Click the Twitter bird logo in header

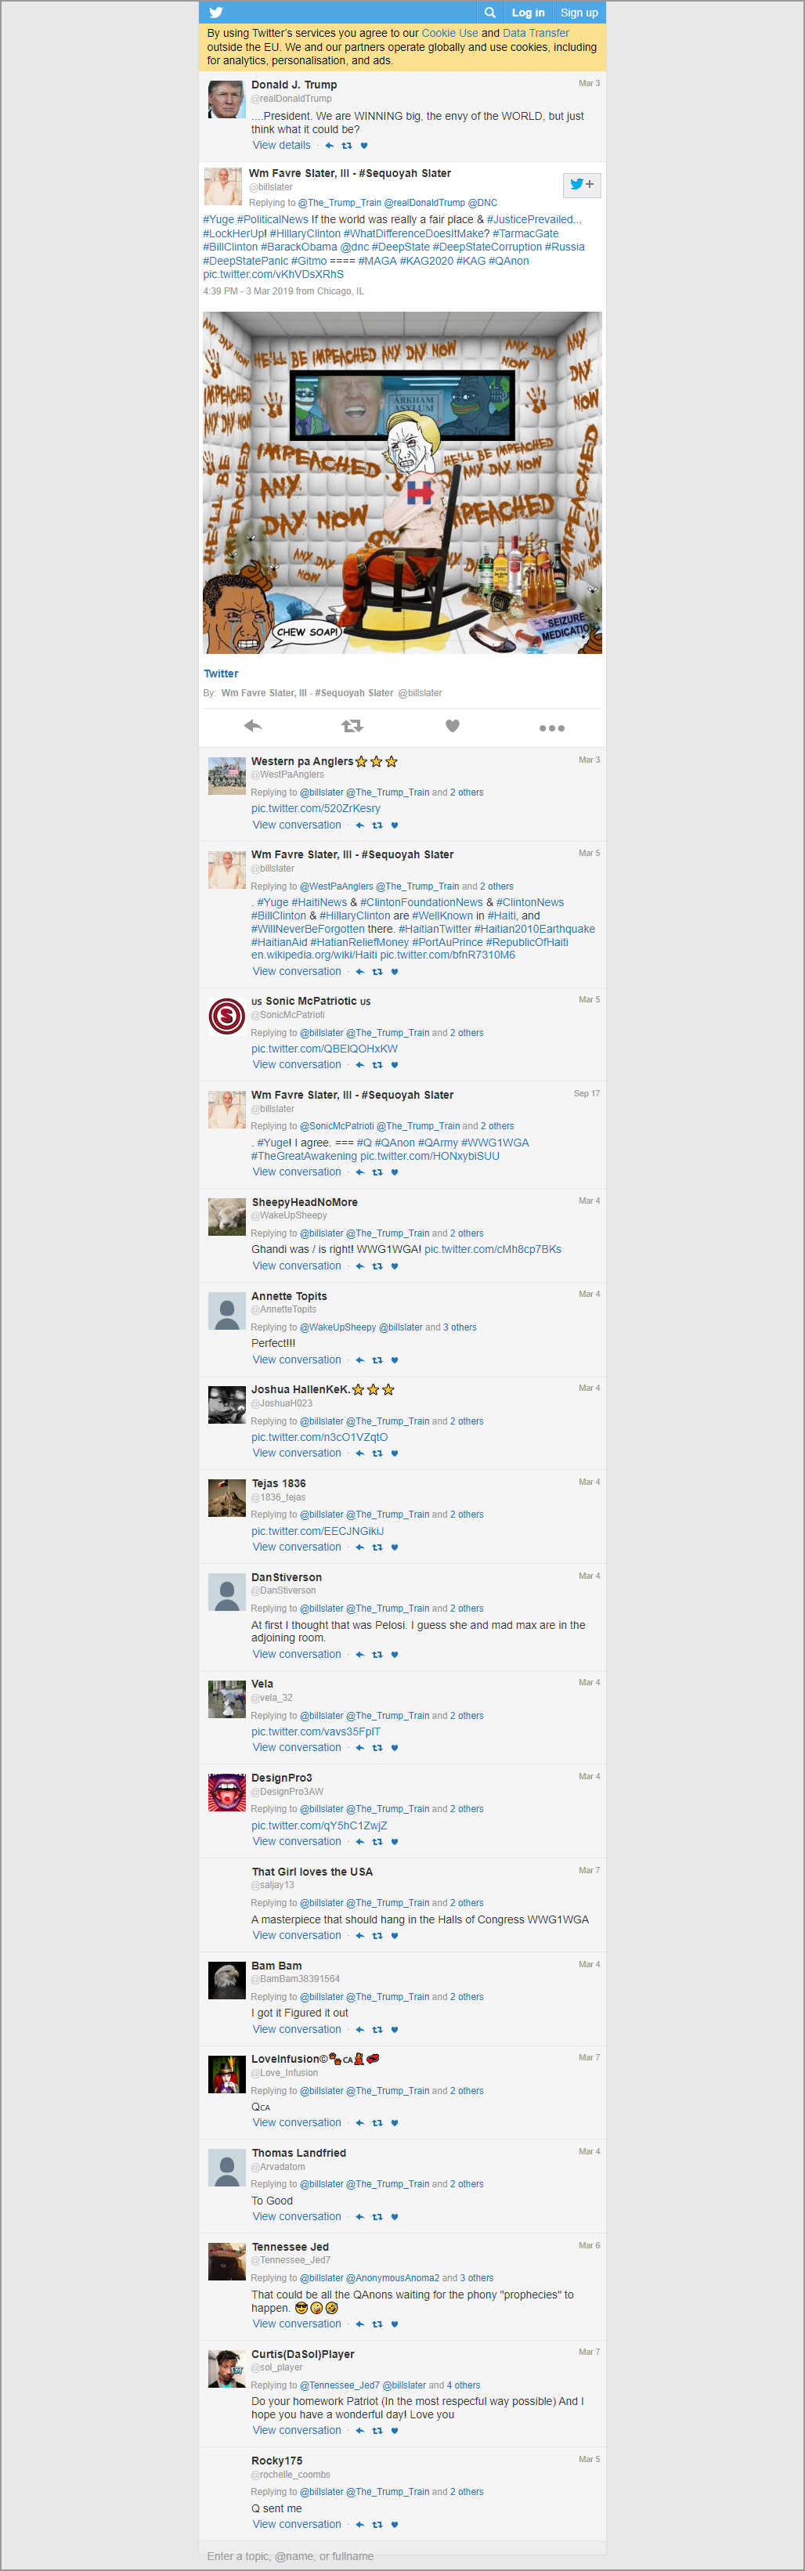coord(215,12)
